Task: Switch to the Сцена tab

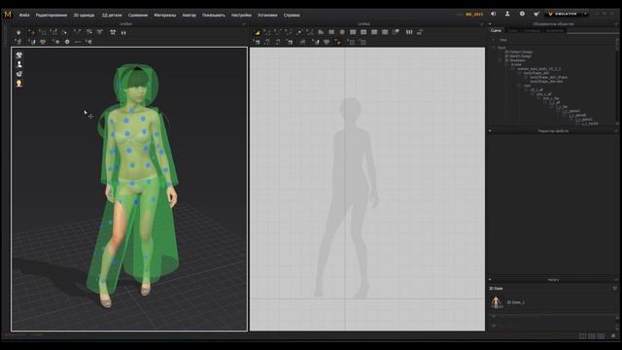Action: pos(496,30)
